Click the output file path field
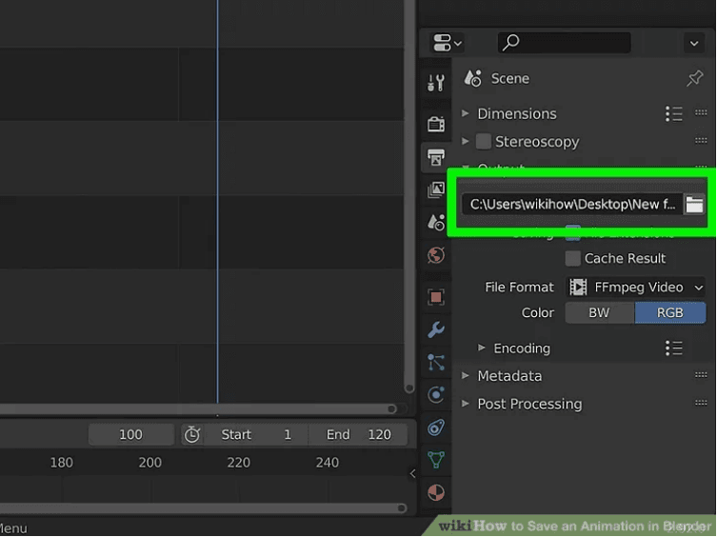The width and height of the screenshot is (717, 537). (571, 205)
